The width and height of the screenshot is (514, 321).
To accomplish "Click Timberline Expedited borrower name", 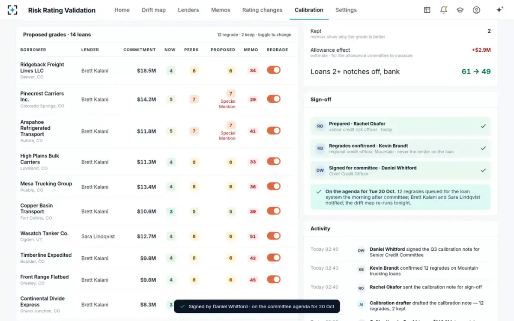I will click(x=46, y=255).
